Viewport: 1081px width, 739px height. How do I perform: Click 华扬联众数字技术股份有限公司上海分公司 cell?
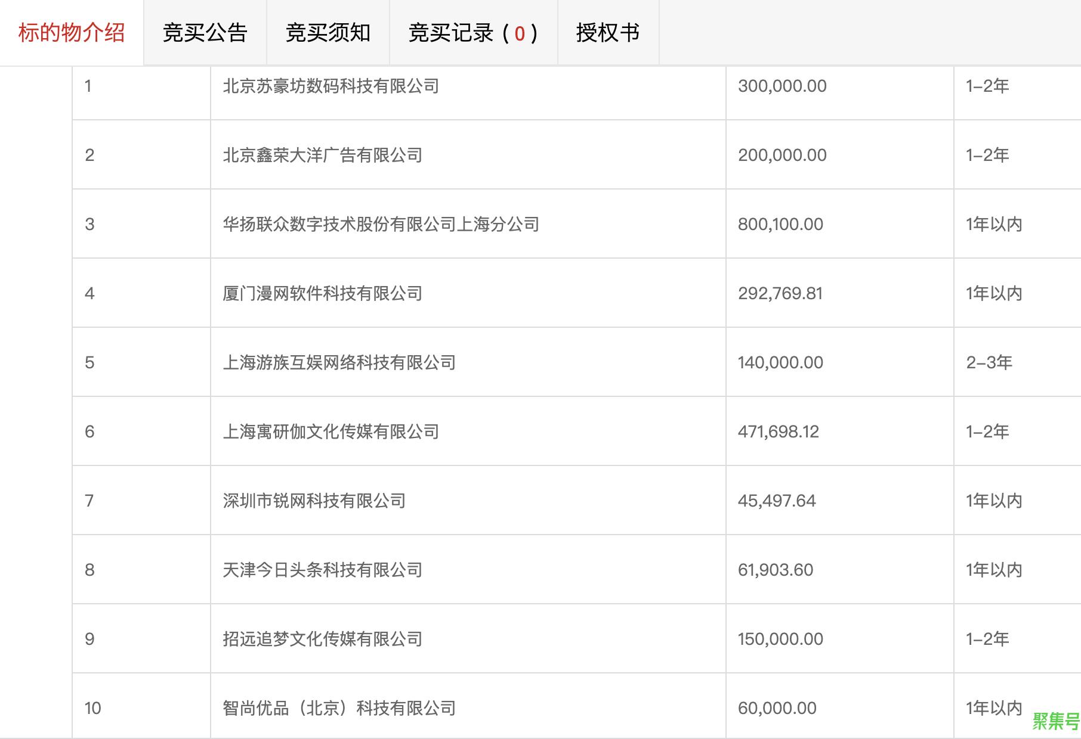pyautogui.click(x=468, y=224)
